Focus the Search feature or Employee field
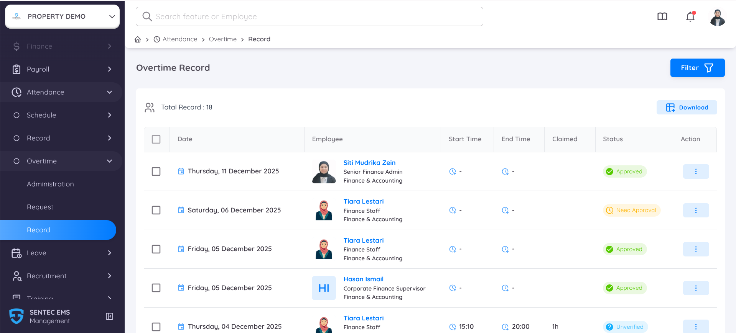The width and height of the screenshot is (736, 333). [x=309, y=16]
